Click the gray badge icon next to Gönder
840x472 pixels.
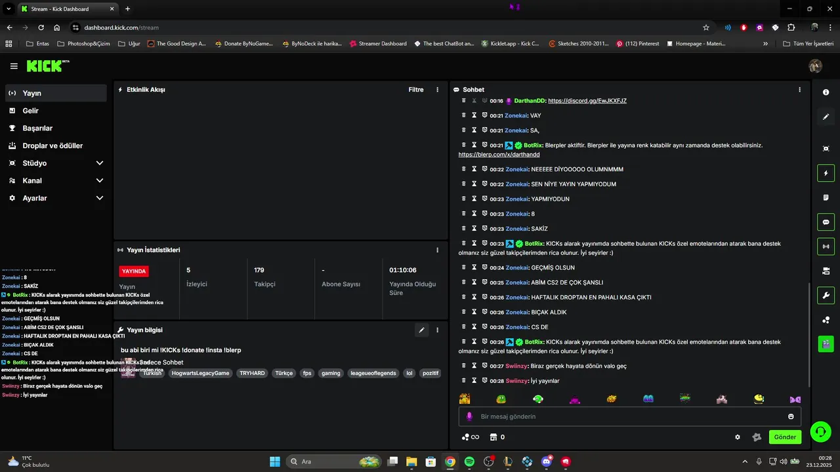click(x=757, y=437)
